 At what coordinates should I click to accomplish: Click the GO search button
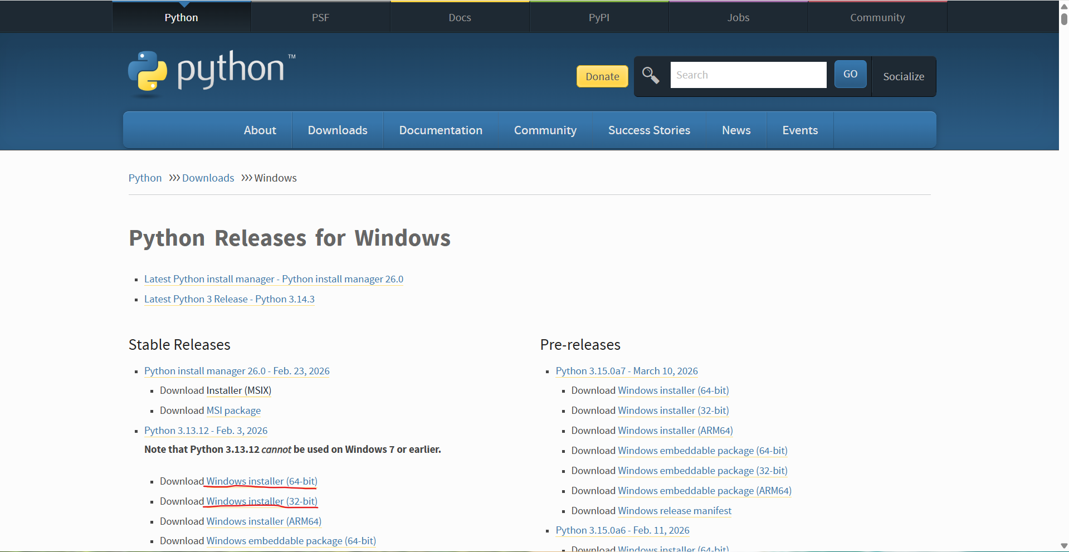pyautogui.click(x=850, y=74)
